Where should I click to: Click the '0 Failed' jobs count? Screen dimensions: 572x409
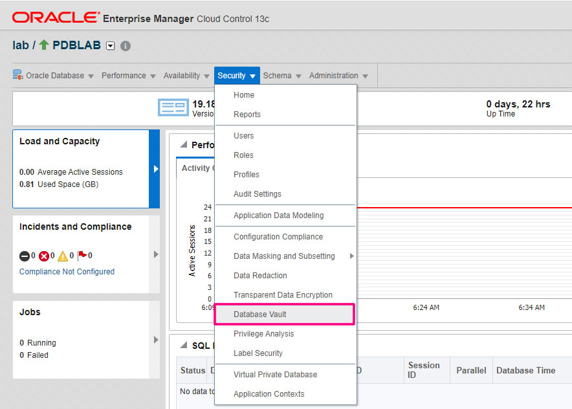pos(34,355)
